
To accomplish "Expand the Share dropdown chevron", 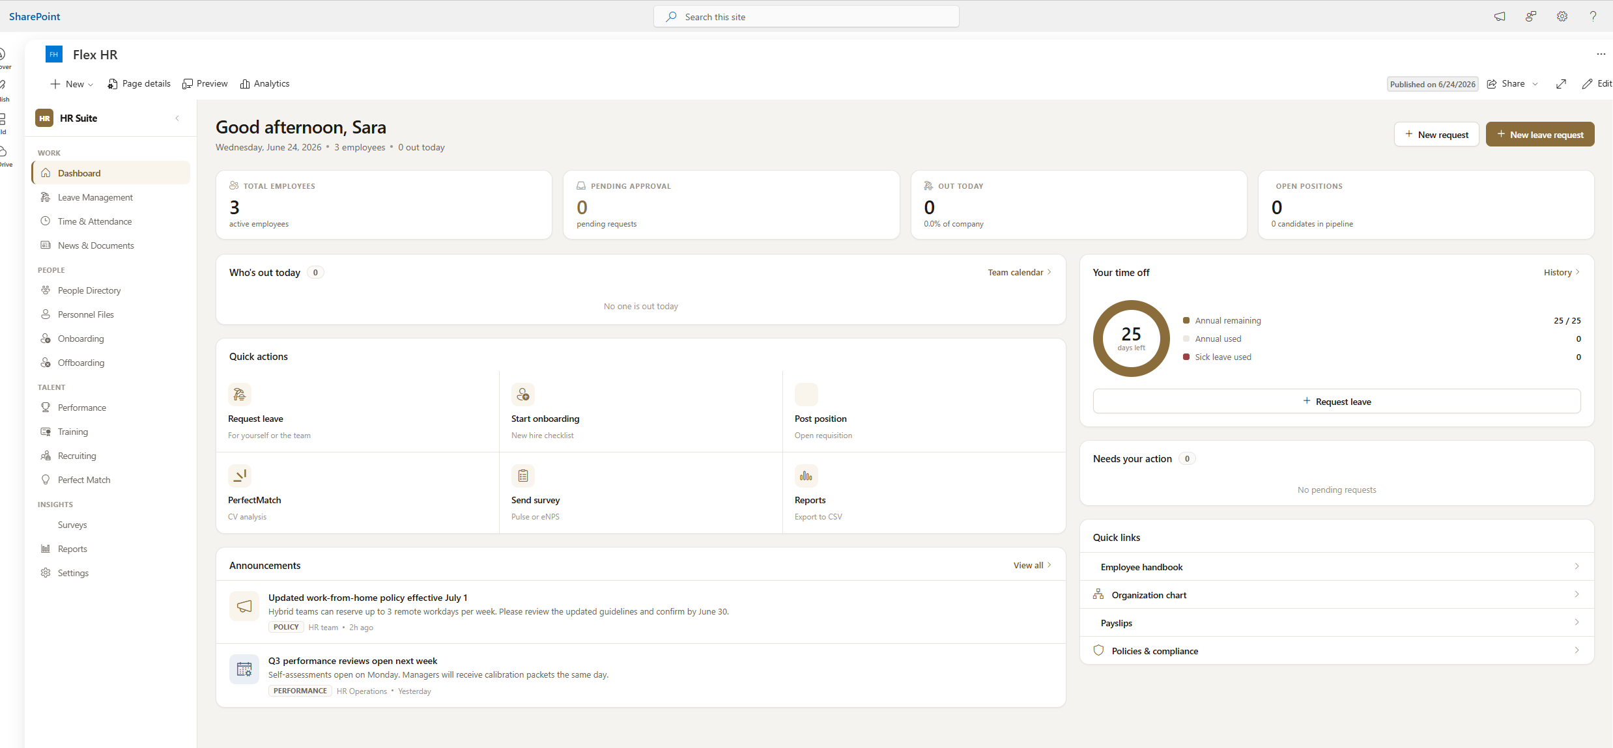I will (1535, 84).
